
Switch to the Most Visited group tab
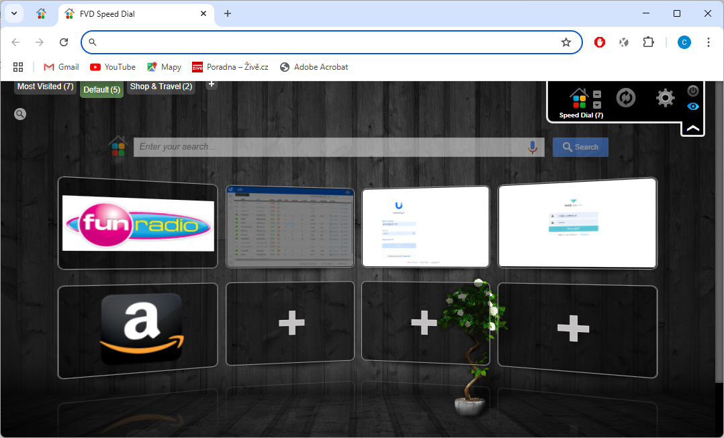[x=45, y=87]
